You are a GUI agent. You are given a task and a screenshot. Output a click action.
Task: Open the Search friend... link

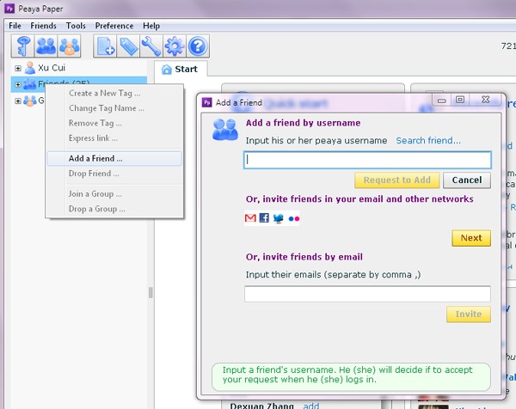(428, 141)
